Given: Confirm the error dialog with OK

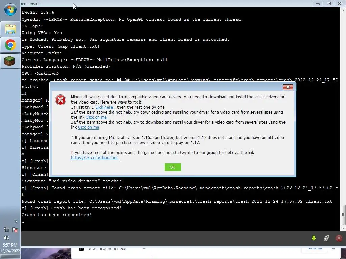Looking at the screenshot, I should coord(173,167).
